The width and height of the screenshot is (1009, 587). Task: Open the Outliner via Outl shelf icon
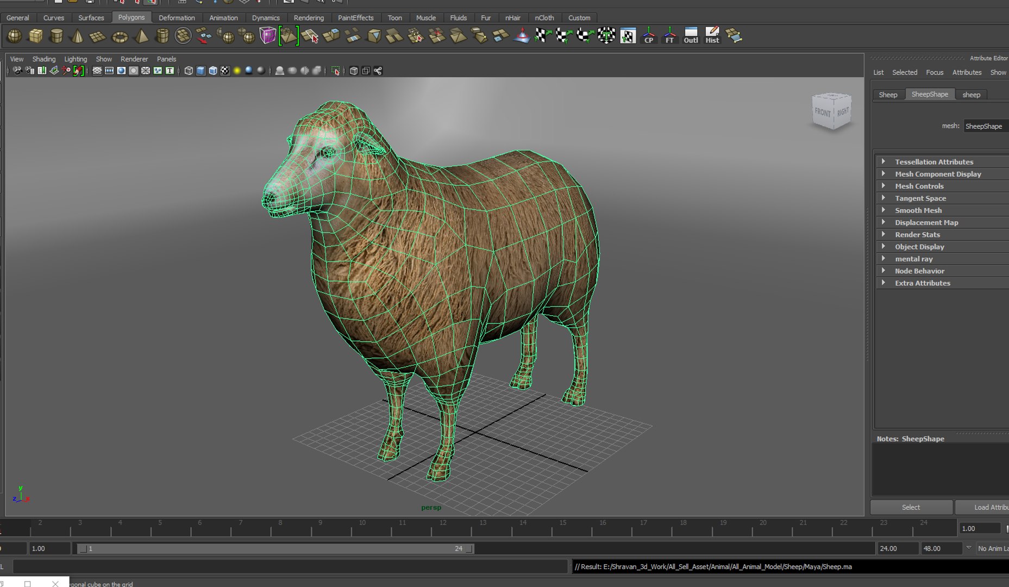[x=691, y=36]
